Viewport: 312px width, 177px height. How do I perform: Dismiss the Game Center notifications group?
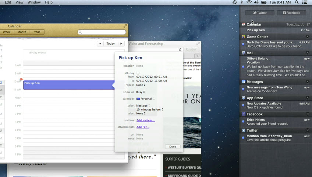tap(308, 37)
